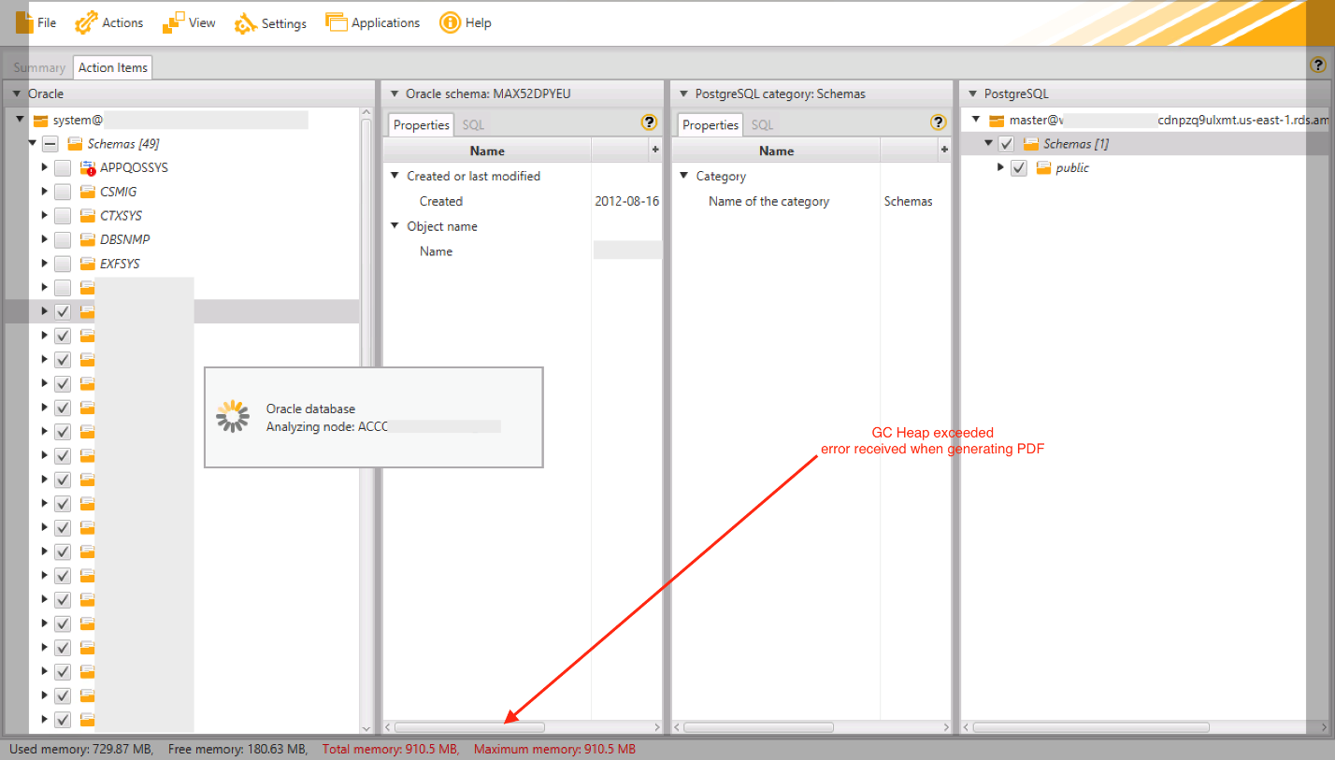Click the help icon at top-right of window

point(1318,65)
